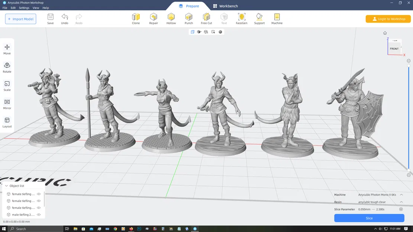Apply the Hollow tool
Viewport: 413px width, 232px height.
pyautogui.click(x=171, y=17)
